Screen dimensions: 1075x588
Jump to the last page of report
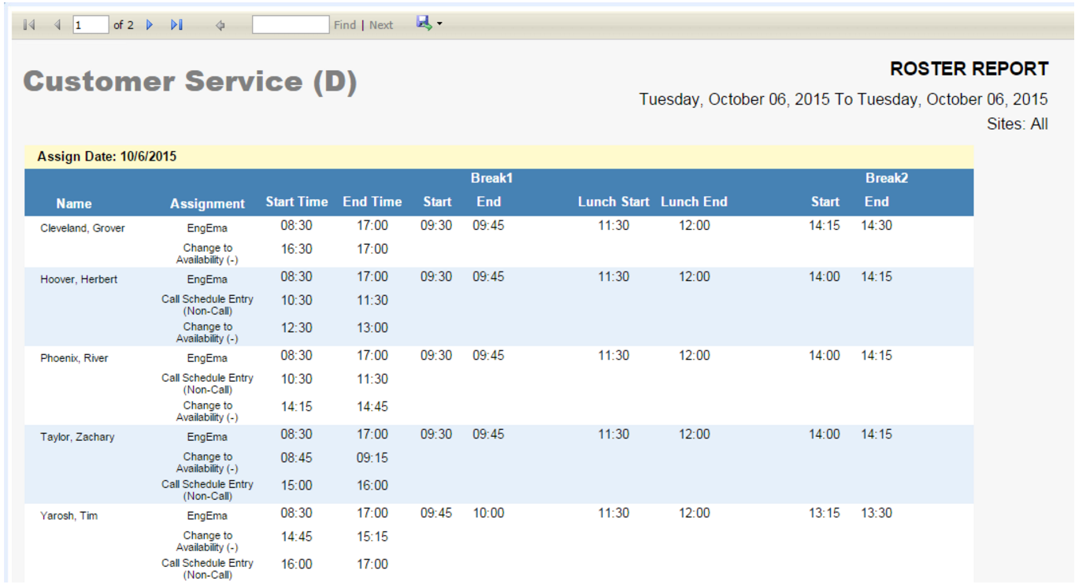(176, 25)
